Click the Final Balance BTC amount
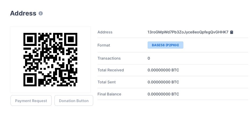Image resolution: width=251 pixels, height=116 pixels. click(163, 94)
